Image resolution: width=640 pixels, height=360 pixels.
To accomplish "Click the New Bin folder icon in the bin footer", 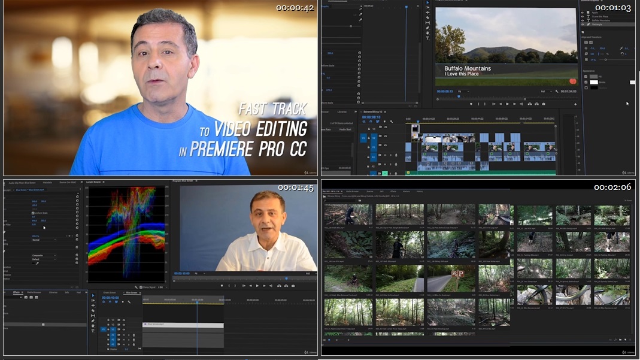I will (620, 340).
